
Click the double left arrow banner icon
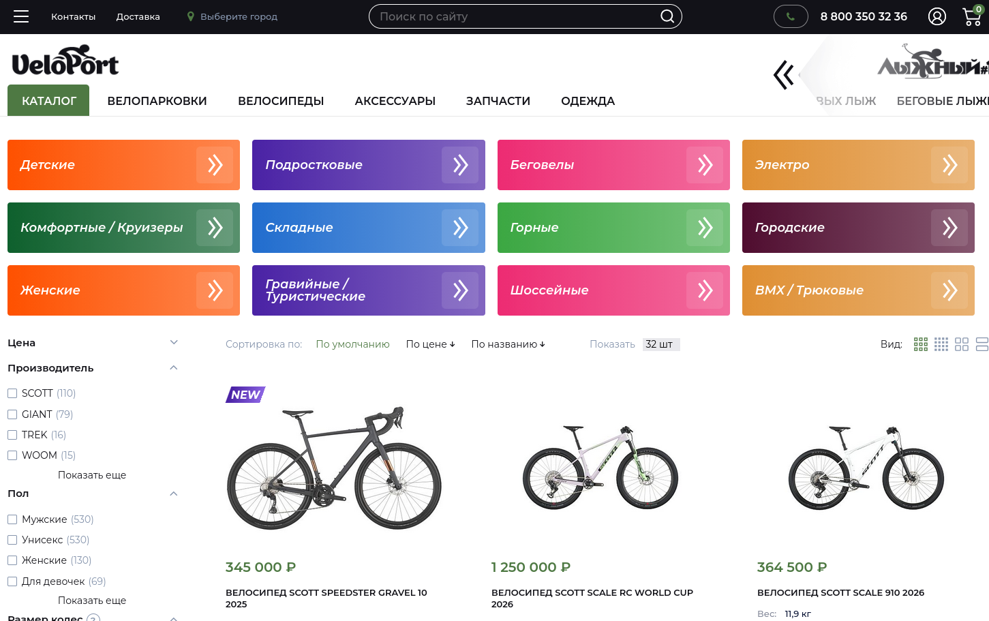pos(784,75)
